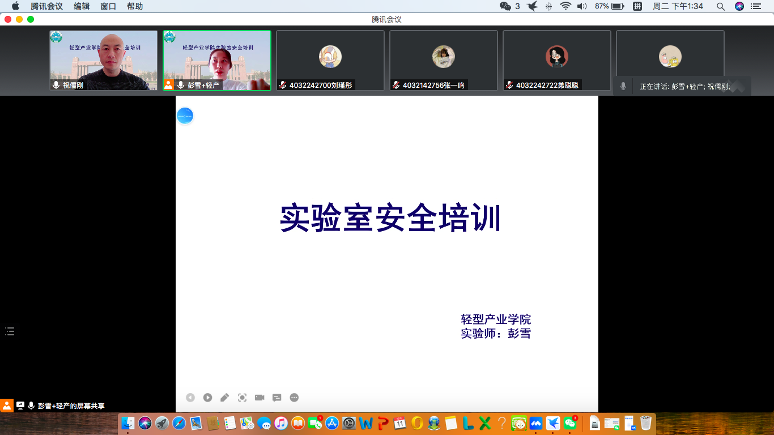Click 彭雪+轻产的屏幕共享 status label
Image resolution: width=774 pixels, height=435 pixels.
click(71, 406)
